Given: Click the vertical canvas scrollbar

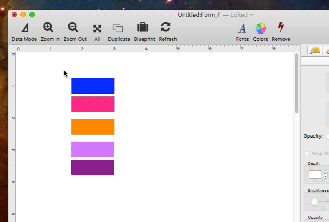Looking at the screenshot, I should click(297, 83).
